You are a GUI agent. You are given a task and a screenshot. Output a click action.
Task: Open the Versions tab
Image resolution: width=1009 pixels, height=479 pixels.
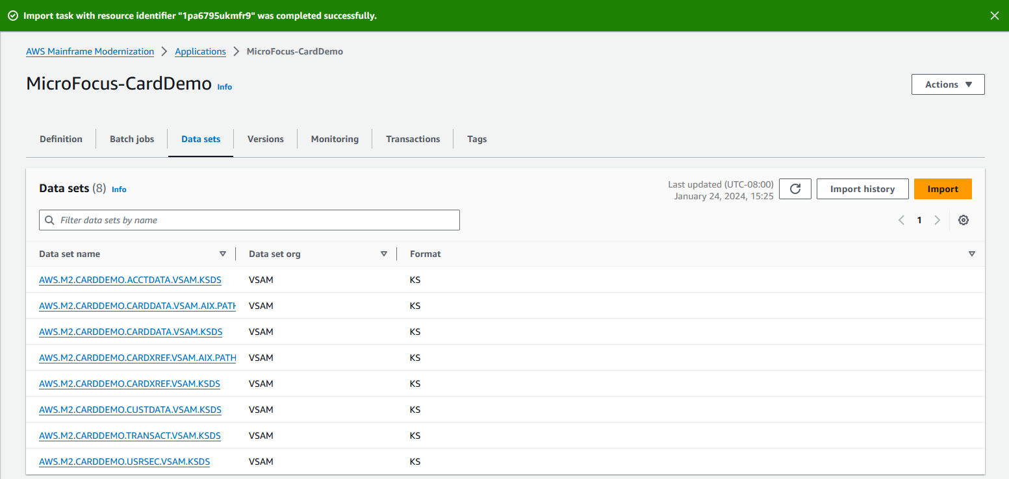(x=264, y=138)
